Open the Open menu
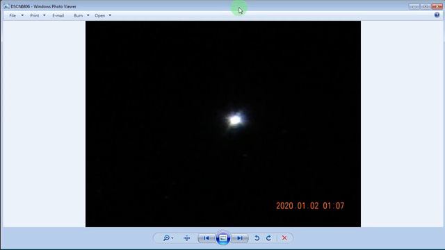This screenshot has height=250, width=445. 99,15
